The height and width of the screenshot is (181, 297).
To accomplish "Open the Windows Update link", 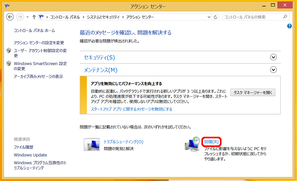I will tap(30, 155).
